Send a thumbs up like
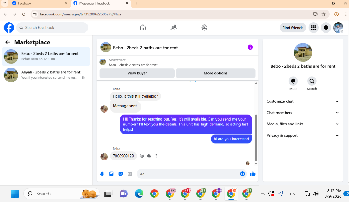This screenshot has width=349, height=202. [253, 174]
